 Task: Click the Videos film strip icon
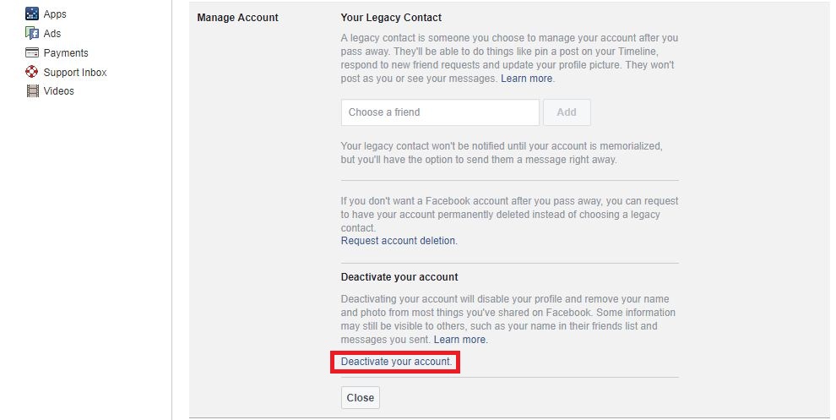pyautogui.click(x=33, y=91)
